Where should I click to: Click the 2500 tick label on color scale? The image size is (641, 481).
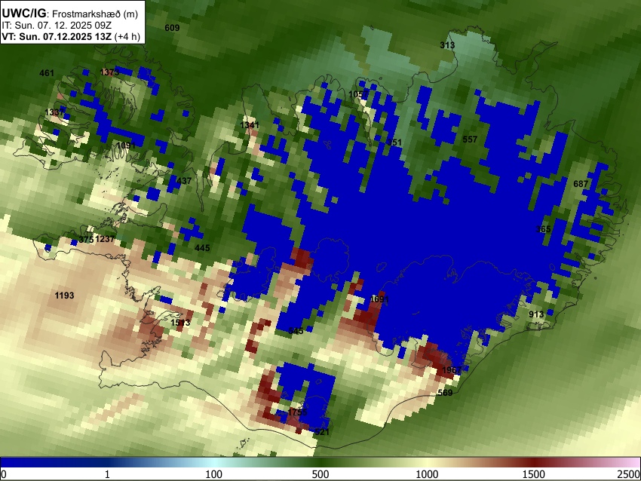click(x=630, y=474)
